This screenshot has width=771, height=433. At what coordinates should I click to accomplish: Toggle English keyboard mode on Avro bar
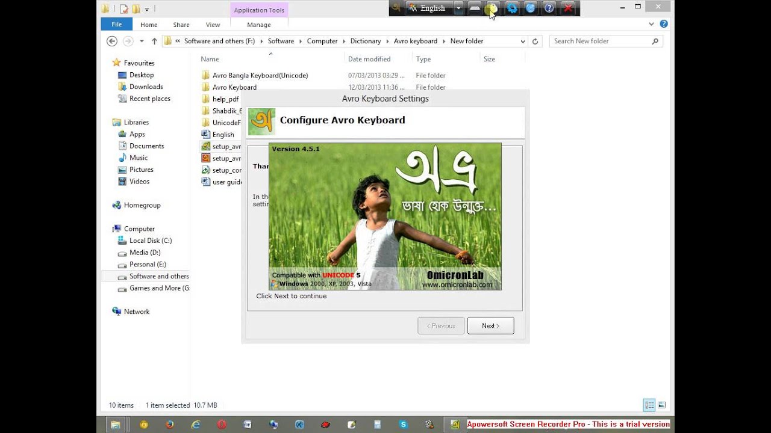point(429,8)
